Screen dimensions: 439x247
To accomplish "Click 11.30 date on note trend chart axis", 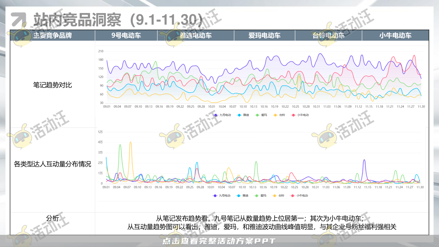I will (x=421, y=107).
